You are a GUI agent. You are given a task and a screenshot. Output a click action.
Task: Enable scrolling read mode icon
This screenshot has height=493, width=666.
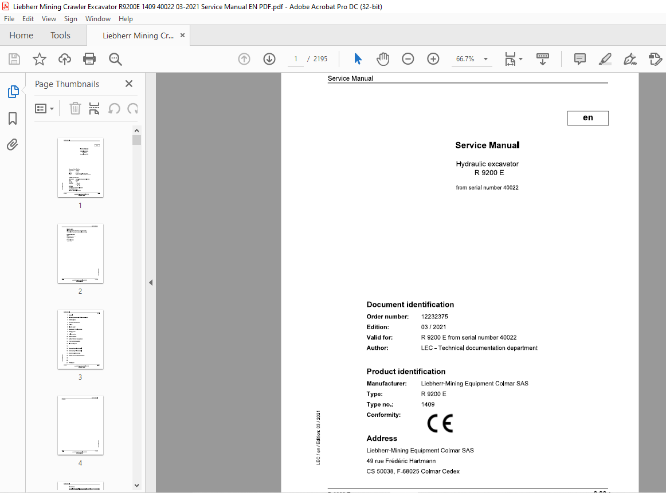(542, 59)
